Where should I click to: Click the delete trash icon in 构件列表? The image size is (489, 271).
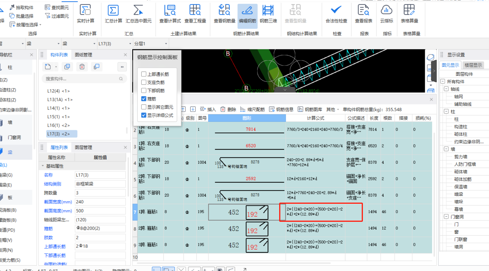[x=82, y=67]
